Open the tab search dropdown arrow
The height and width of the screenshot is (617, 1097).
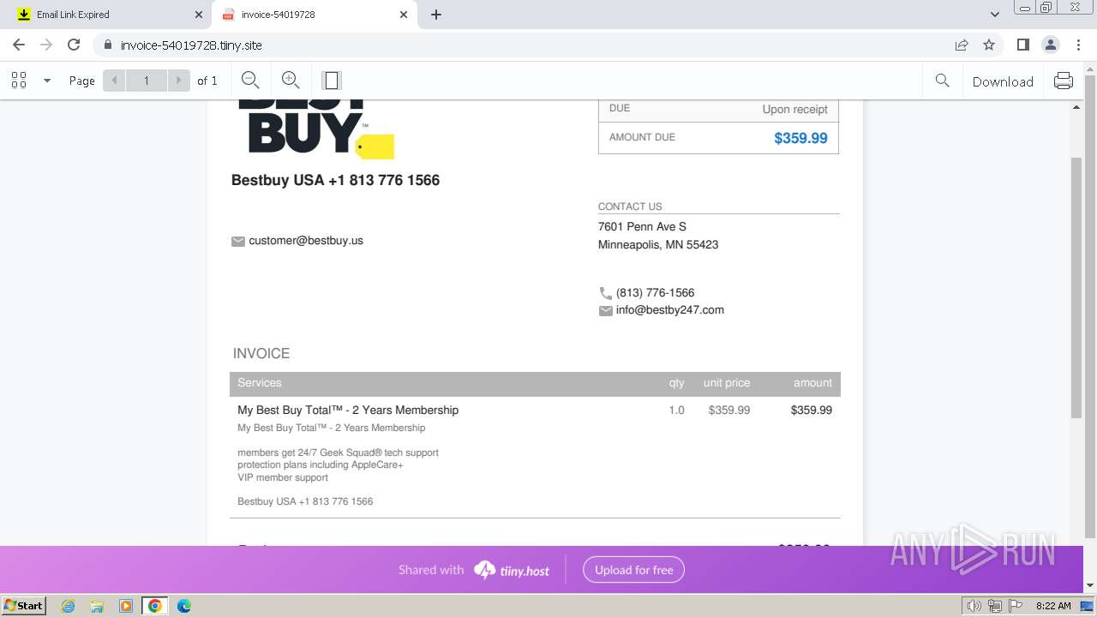point(995,15)
